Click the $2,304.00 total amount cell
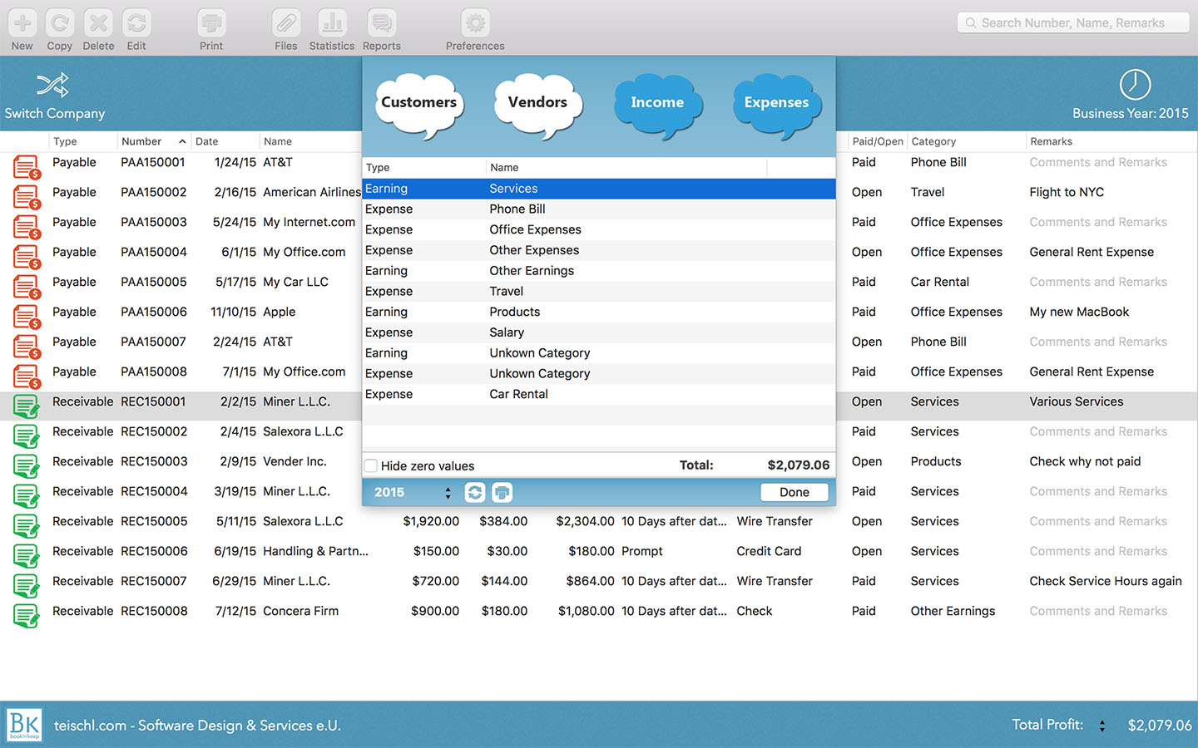This screenshot has width=1198, height=748. 585,521
